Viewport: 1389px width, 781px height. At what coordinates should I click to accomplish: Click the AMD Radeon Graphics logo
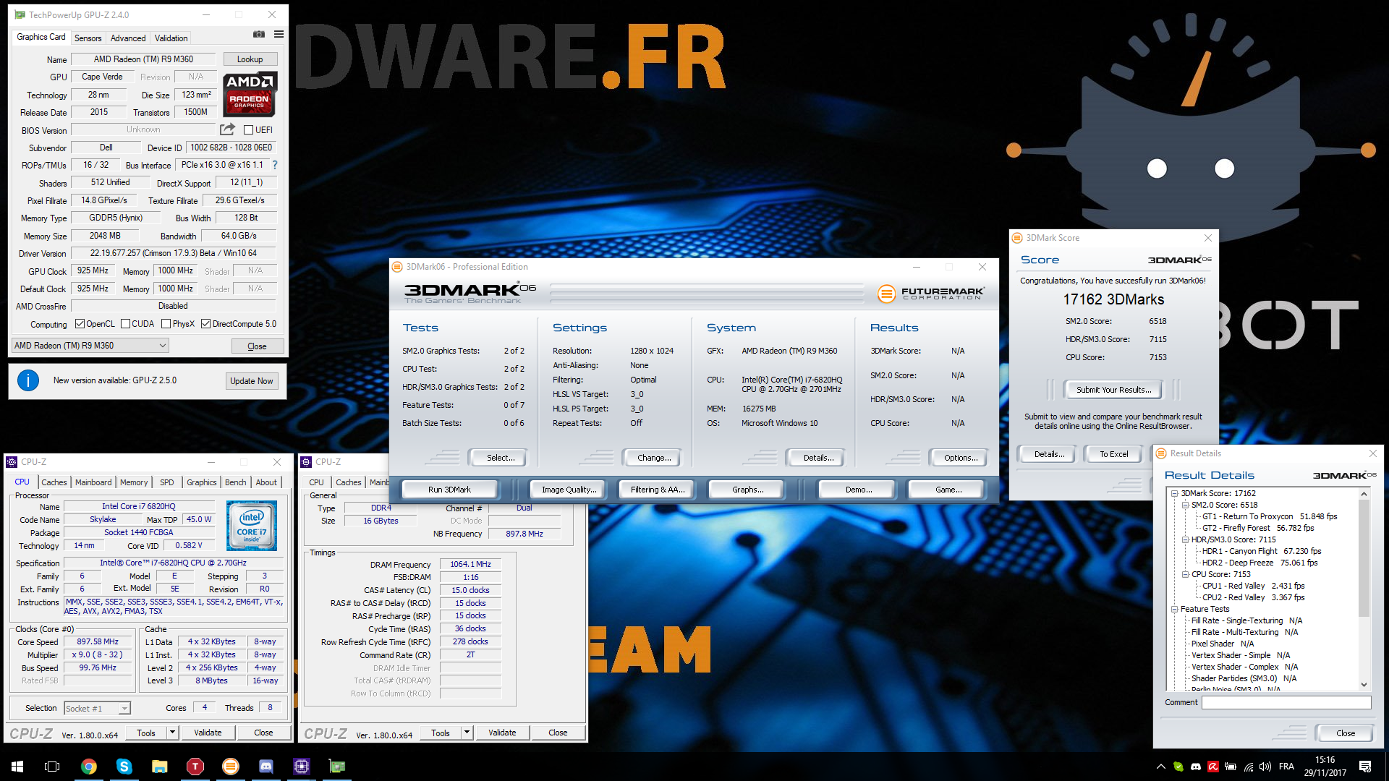(x=250, y=94)
